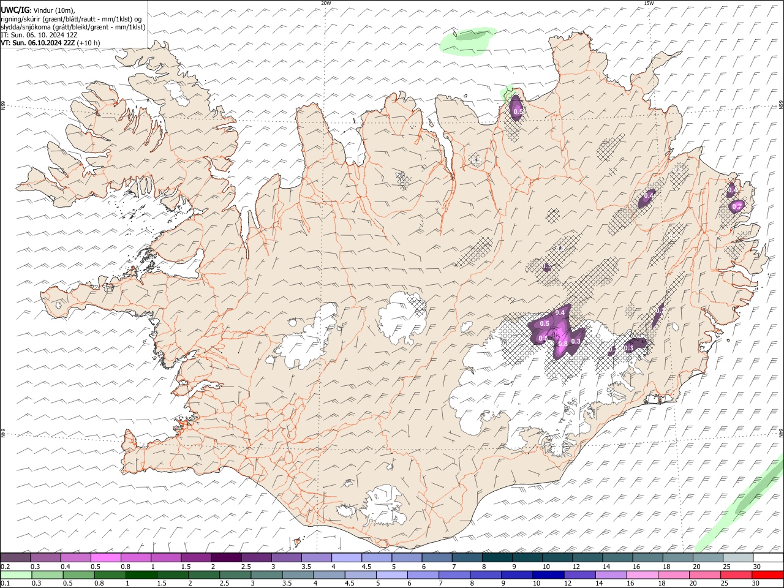Click the 'UWC/IG: Vindur (10m)' title text
Viewport: 784px width, 588px height.
coord(38,9)
